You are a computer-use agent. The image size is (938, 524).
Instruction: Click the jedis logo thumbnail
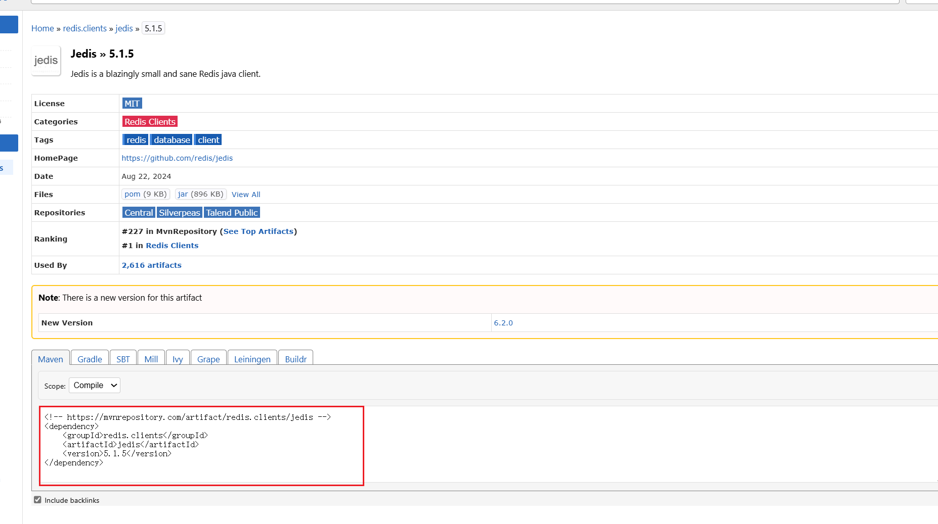pos(46,61)
